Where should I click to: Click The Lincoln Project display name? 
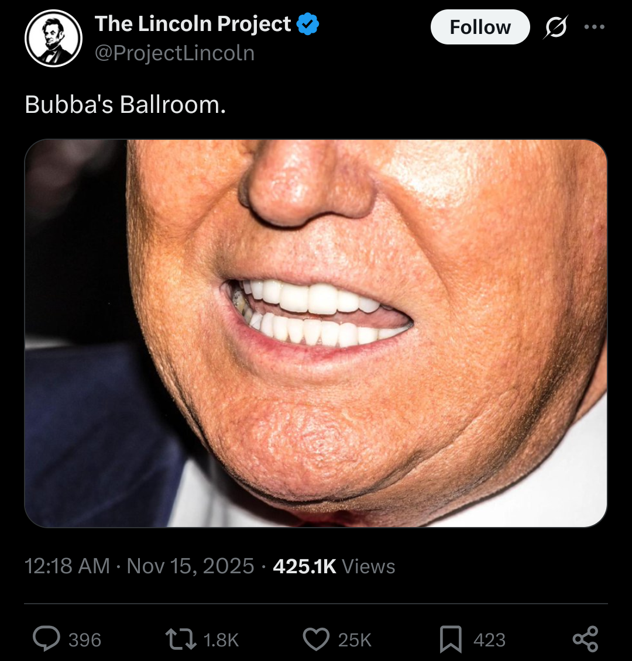tap(193, 24)
